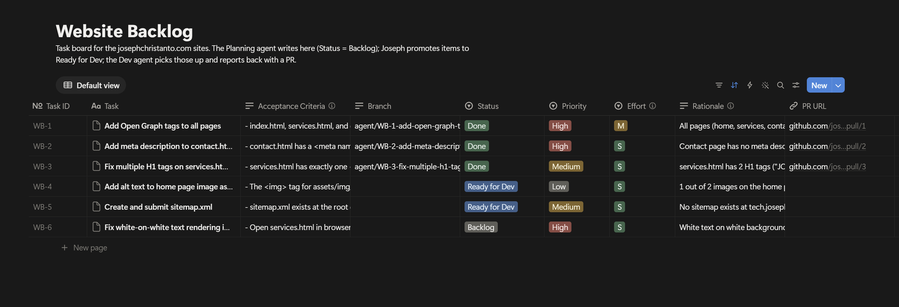
Task: Click acceptance criteria Open services.html in browser
Action: pyautogui.click(x=295, y=227)
